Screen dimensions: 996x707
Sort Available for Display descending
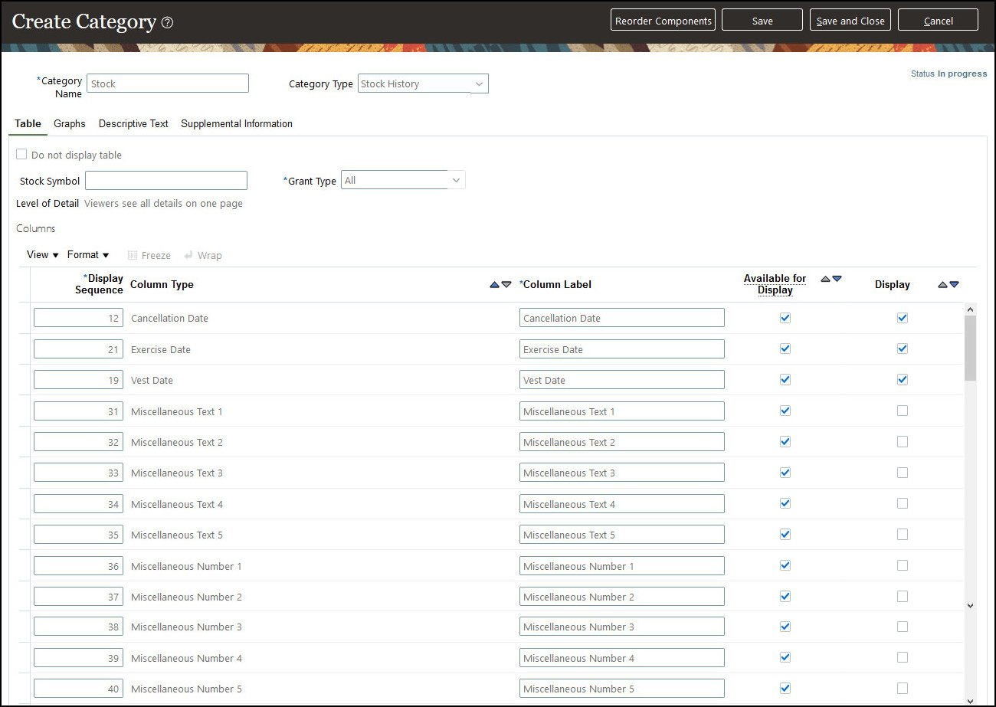[837, 280]
